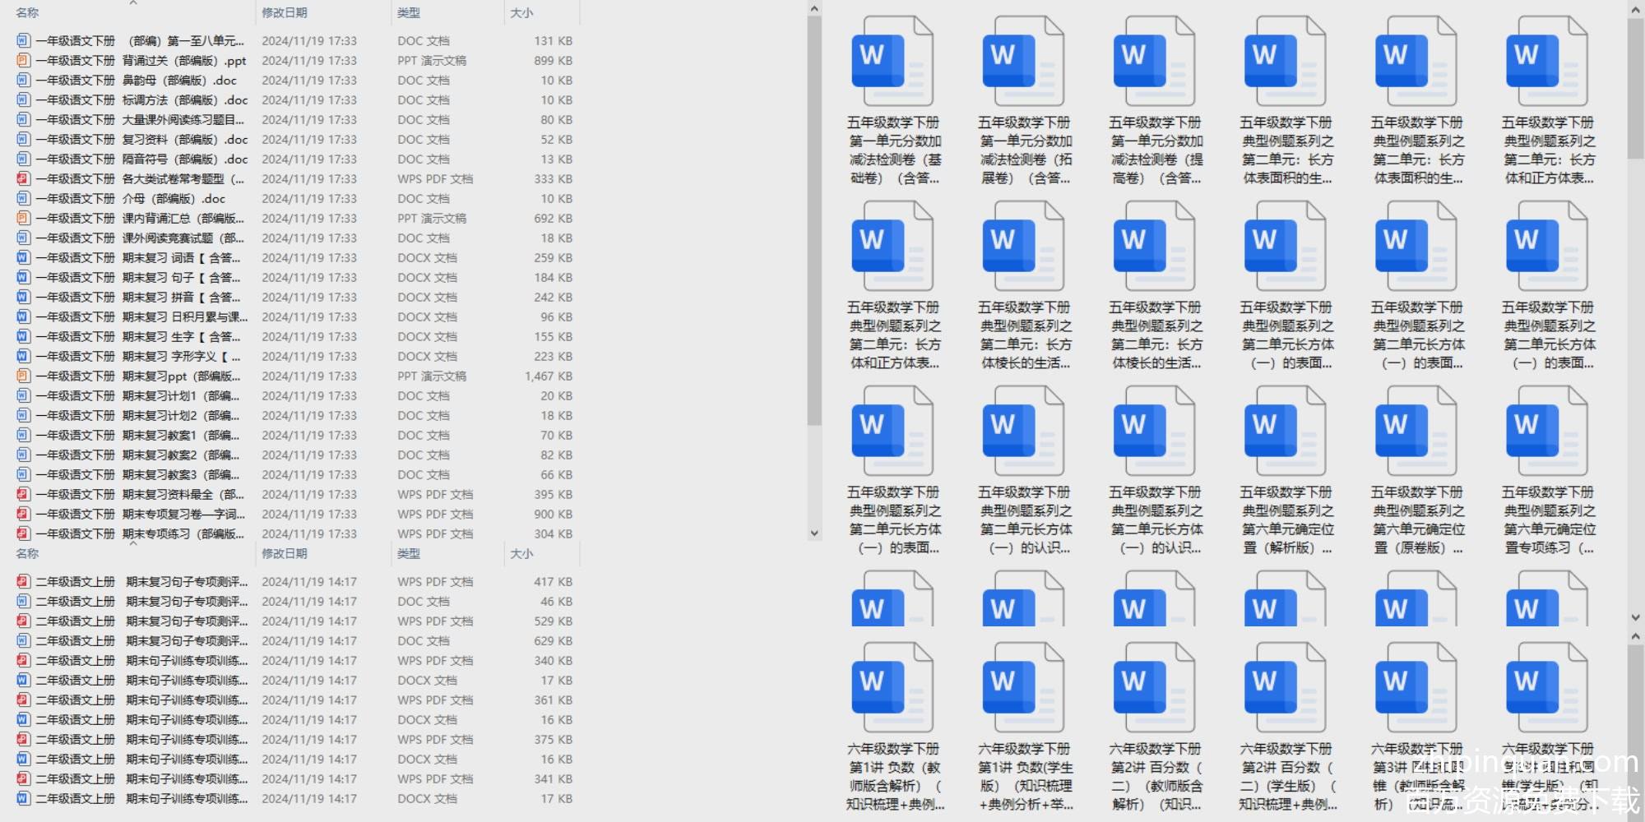Select the Word icon of 第一单元分数加减法检测卷（拓展卷）

click(x=1023, y=62)
